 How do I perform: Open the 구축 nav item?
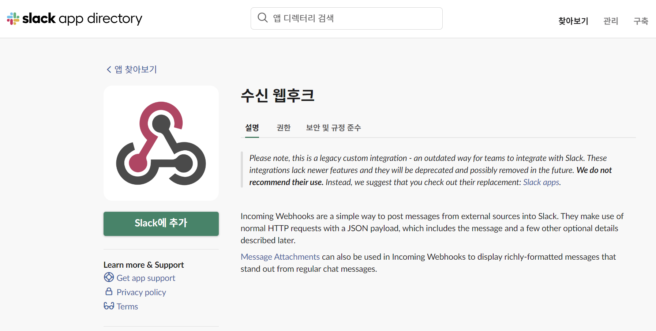[641, 21]
